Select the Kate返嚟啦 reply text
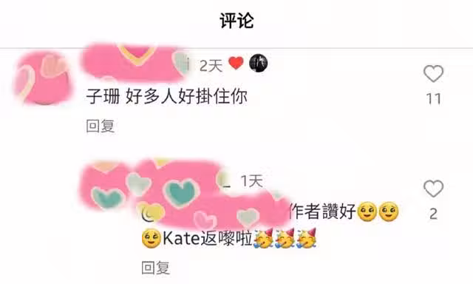Viewport: 473px width, 284px height. 208,239
